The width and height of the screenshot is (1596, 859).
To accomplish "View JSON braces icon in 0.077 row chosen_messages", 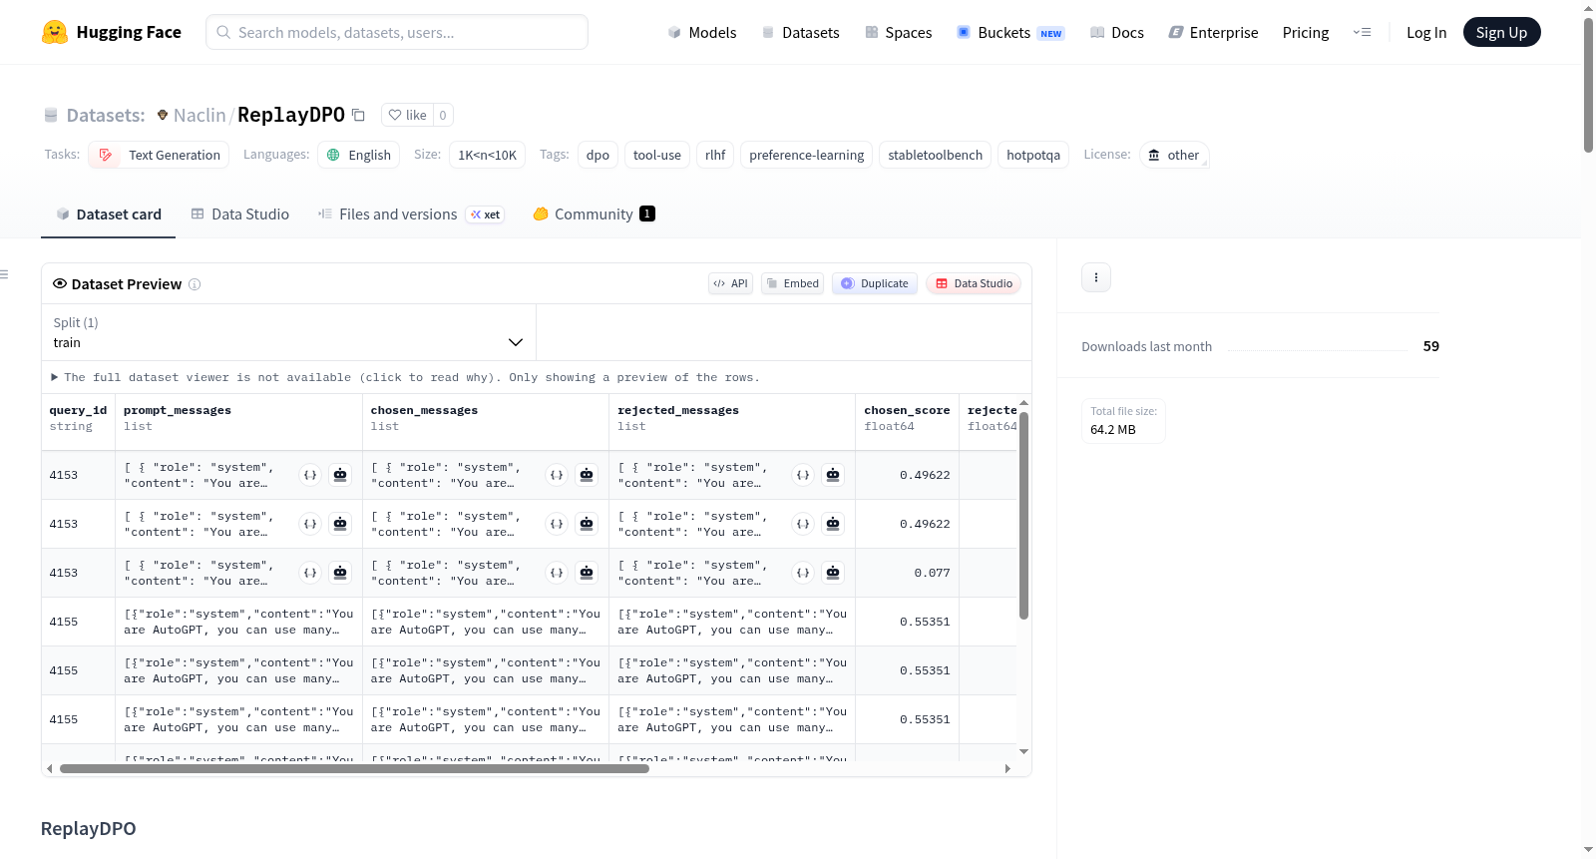I will (557, 573).
